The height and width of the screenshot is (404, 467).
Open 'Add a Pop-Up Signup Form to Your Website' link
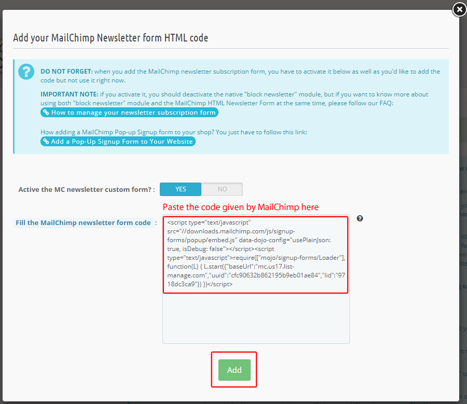click(118, 142)
